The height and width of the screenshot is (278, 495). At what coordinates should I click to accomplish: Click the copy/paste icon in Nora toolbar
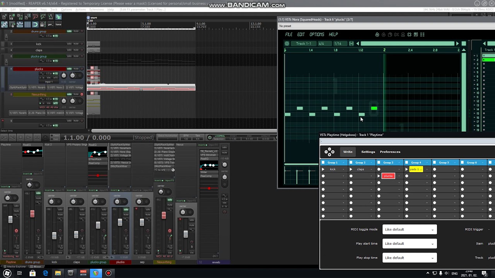390,35
